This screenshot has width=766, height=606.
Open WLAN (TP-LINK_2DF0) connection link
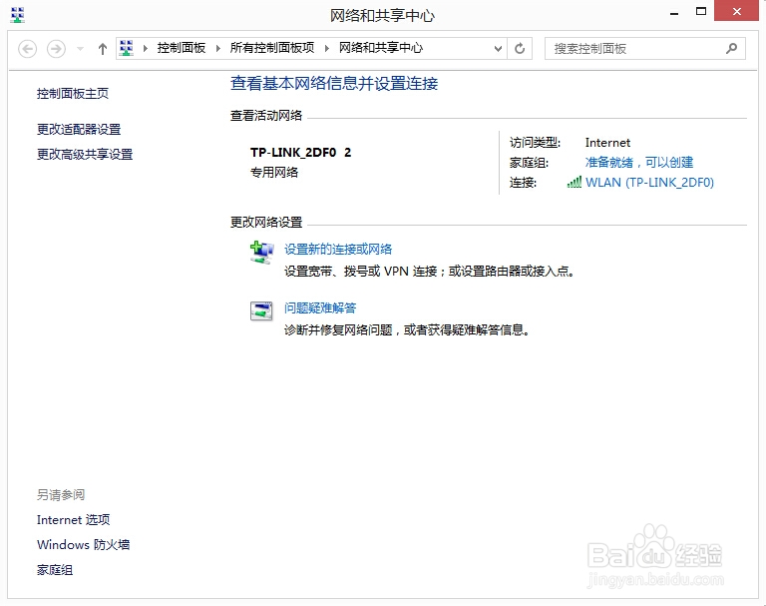pos(649,183)
